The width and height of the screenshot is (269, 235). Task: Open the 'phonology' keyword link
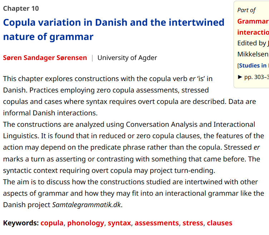(85, 223)
